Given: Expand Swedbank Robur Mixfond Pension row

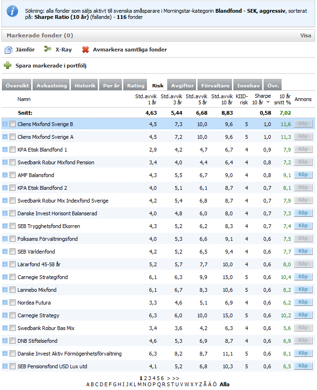Looking at the screenshot, I should [5, 162].
